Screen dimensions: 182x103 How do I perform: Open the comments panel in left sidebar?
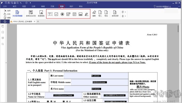pos(3,38)
